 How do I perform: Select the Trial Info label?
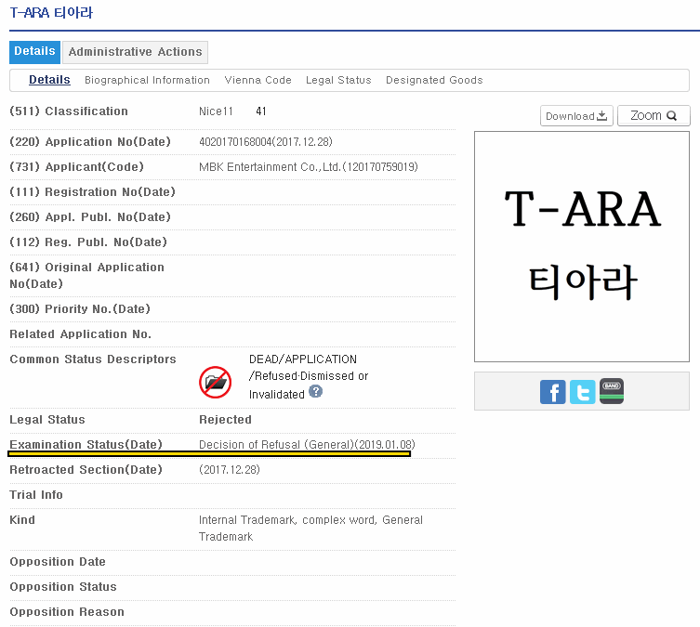[36, 495]
